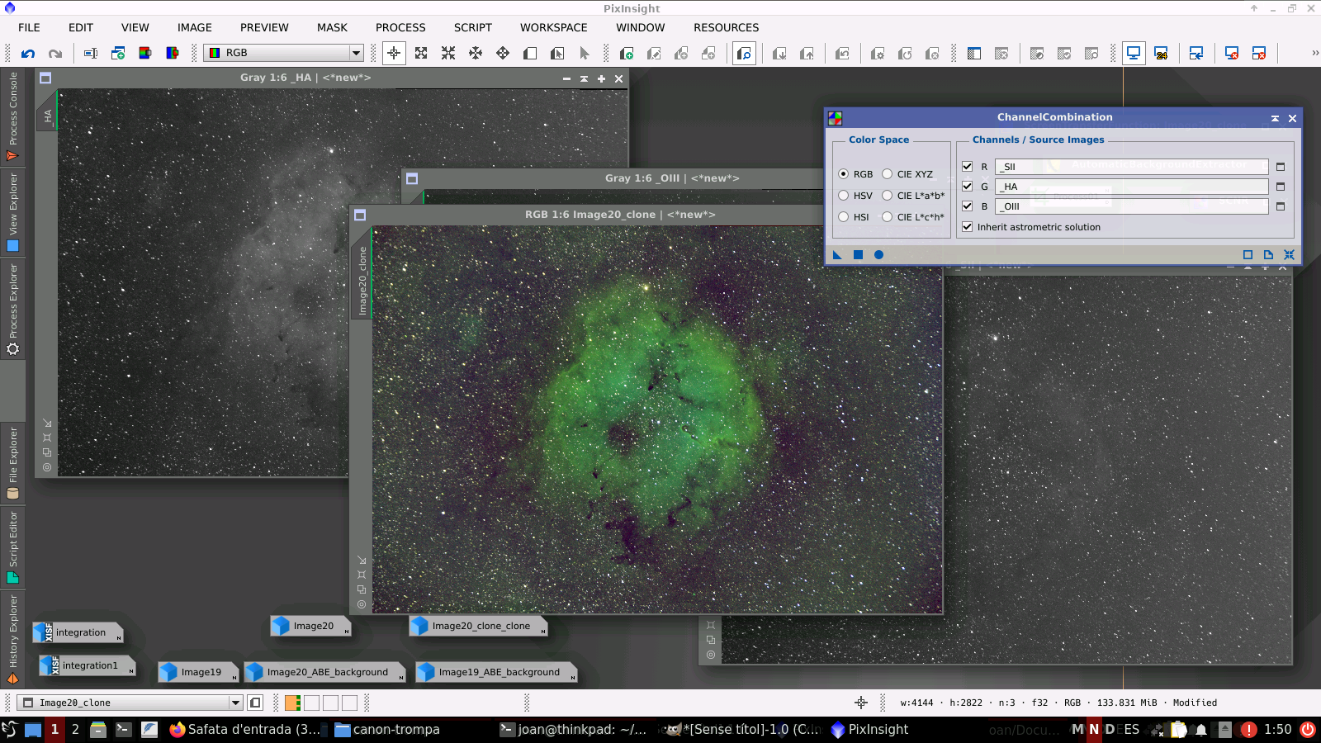Click the new instance triangle in ChannelCombination
Screen dimensions: 1321x743
click(x=837, y=255)
